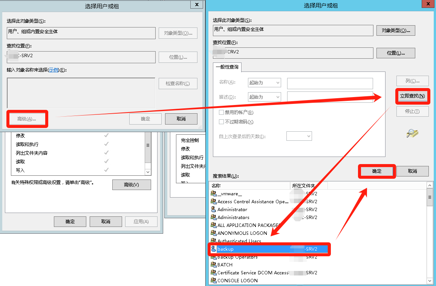Enable 禁用的帐户 checkbox

point(222,113)
